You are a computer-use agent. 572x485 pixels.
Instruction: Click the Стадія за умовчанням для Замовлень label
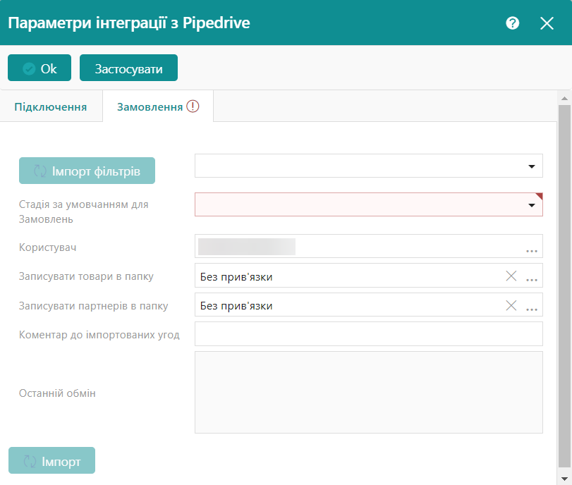(x=83, y=212)
